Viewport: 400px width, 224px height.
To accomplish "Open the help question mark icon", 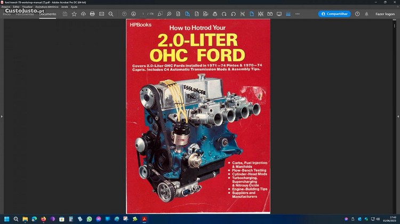I will tap(357, 14).
